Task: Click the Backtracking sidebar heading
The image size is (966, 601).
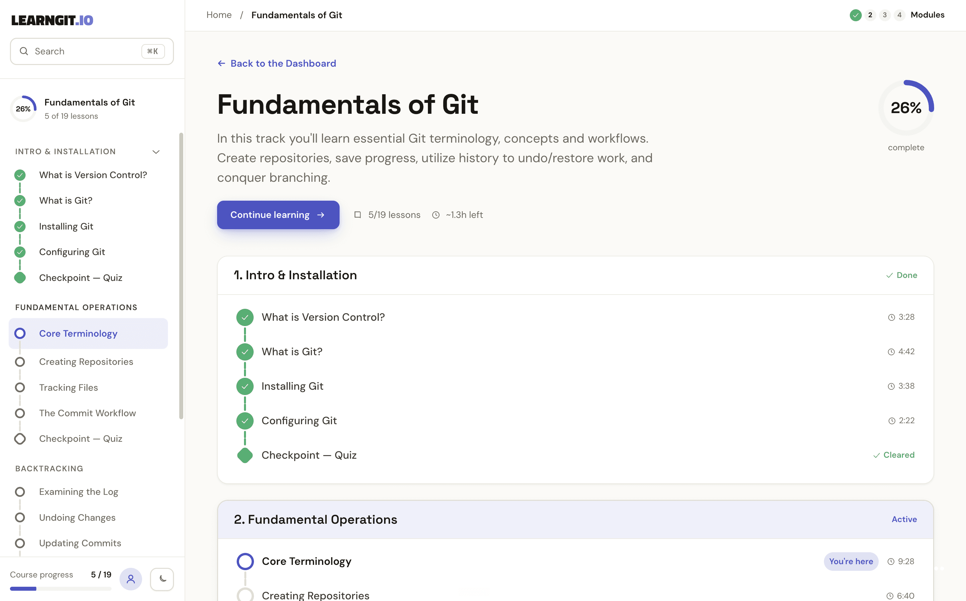Action: 49,469
